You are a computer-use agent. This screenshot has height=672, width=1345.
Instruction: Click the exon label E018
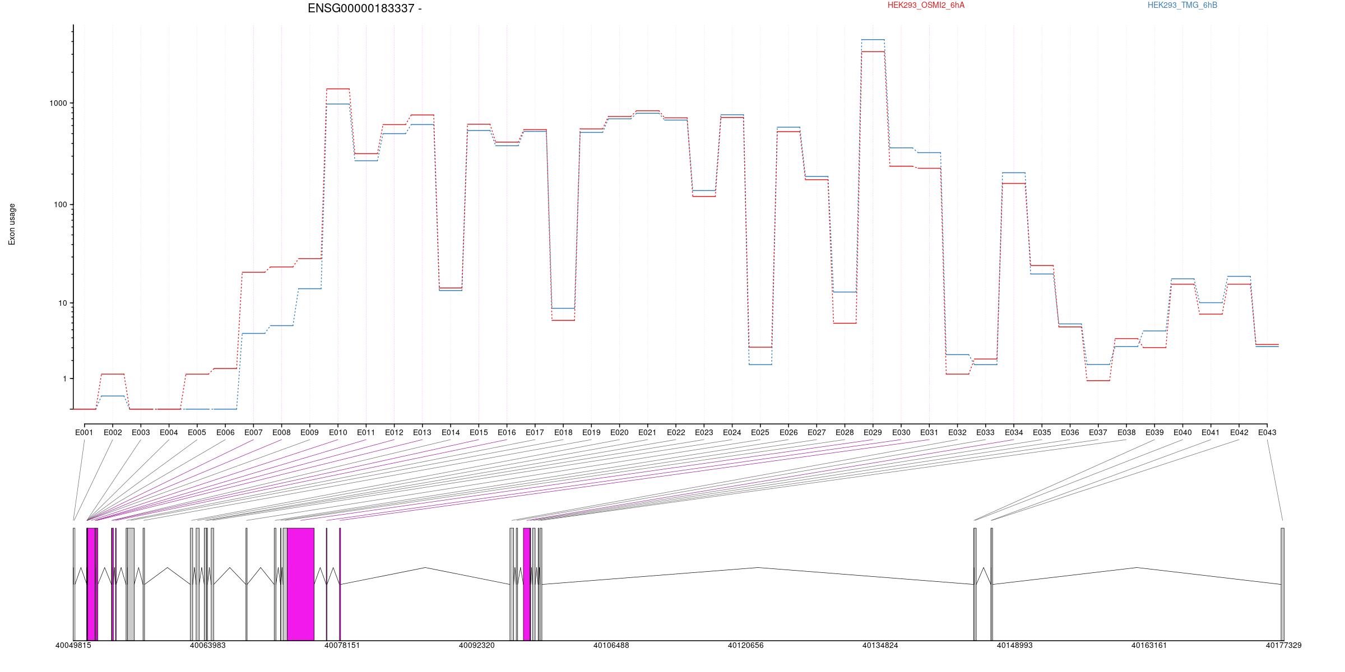tap(563, 432)
